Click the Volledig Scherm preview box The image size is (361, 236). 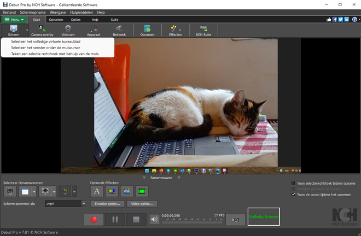(264, 217)
